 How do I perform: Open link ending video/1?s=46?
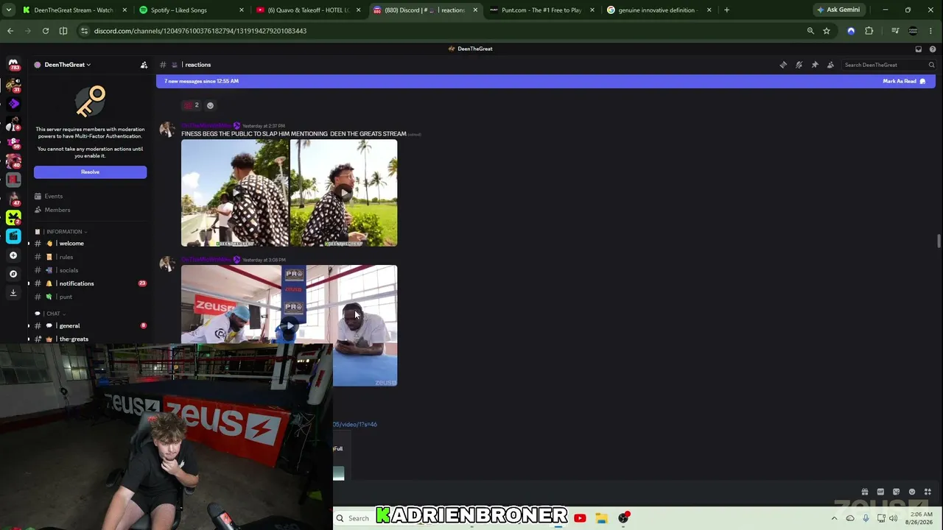tap(355, 425)
